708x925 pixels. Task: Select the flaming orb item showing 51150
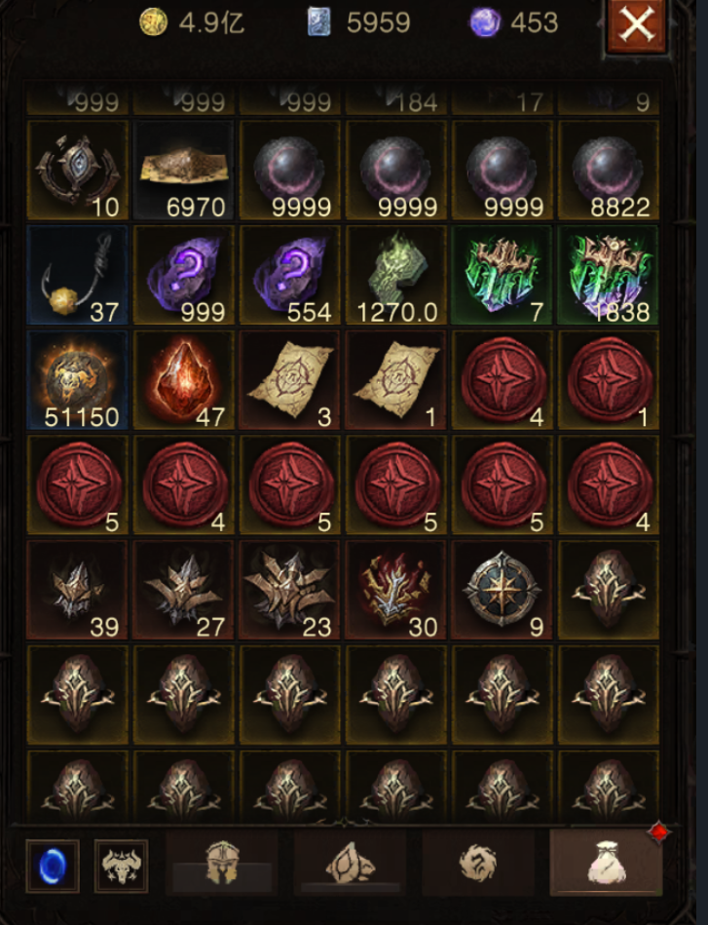point(78,380)
